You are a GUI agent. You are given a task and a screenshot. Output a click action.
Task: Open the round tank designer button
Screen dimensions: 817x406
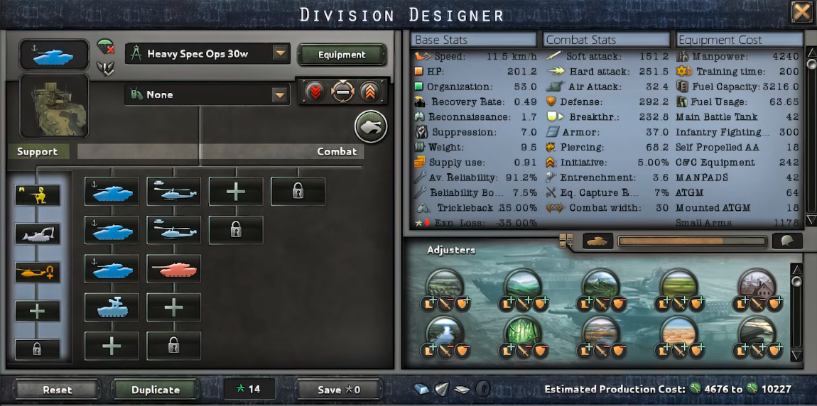coord(371,126)
